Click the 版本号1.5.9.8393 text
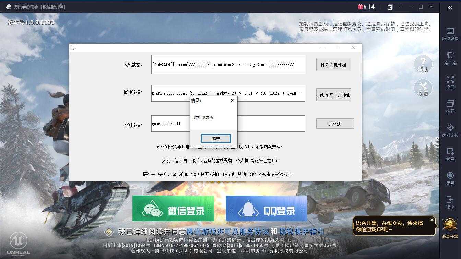461x259 pixels. [x=31, y=22]
